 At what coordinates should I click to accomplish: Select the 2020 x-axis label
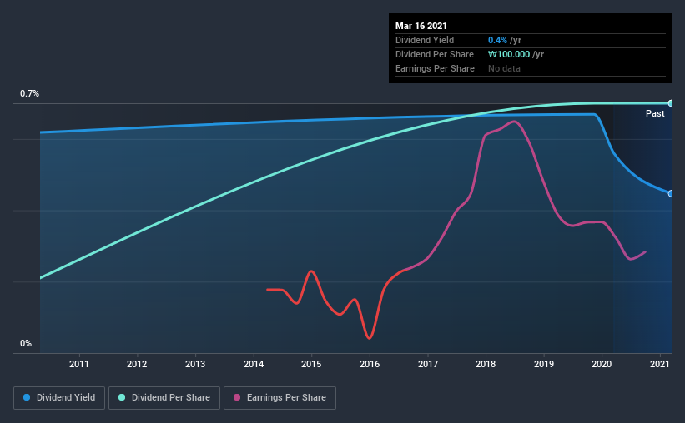(602, 364)
